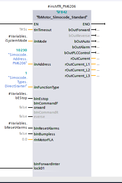Select the false value for bInBumpless
This screenshot has width=122, height=183.
(23, 133)
